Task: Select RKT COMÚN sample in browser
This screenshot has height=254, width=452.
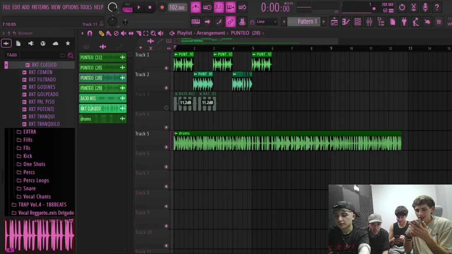Action: tap(40, 72)
